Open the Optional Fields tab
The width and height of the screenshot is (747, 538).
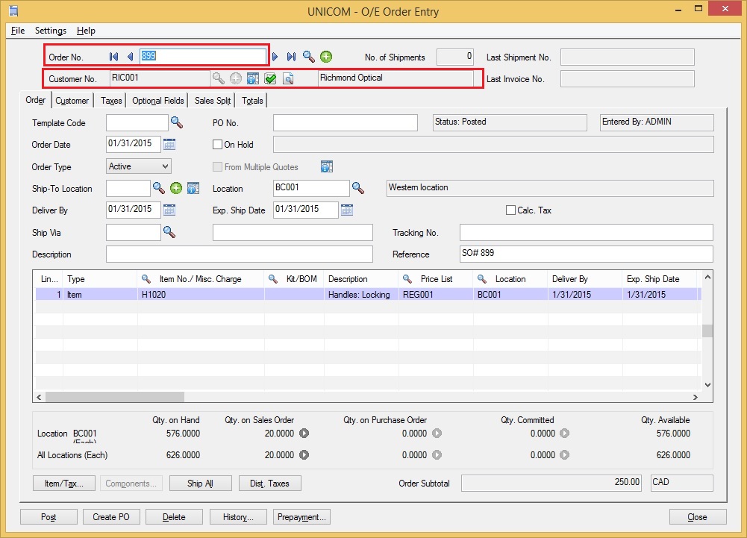pyautogui.click(x=158, y=101)
